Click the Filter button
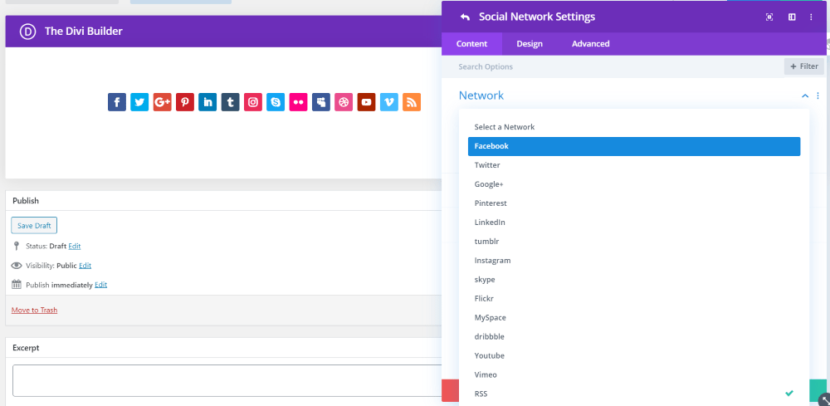The height and width of the screenshot is (406, 830). point(804,66)
